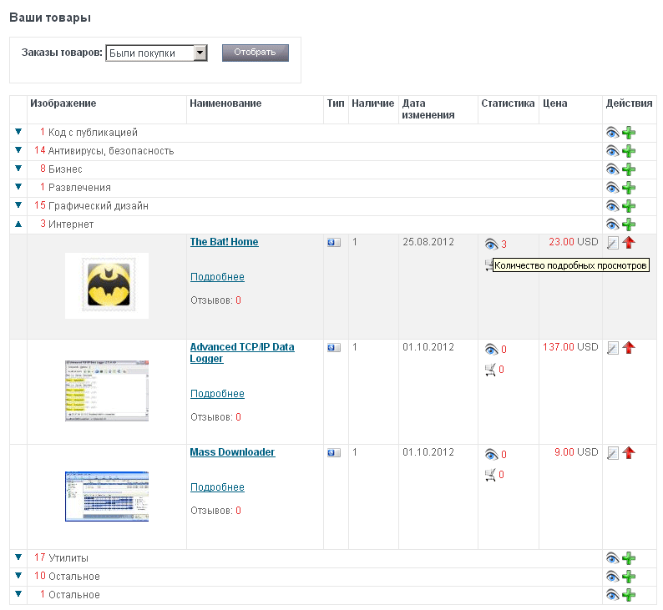Click The Bat! Home product thumbnail

point(107,285)
